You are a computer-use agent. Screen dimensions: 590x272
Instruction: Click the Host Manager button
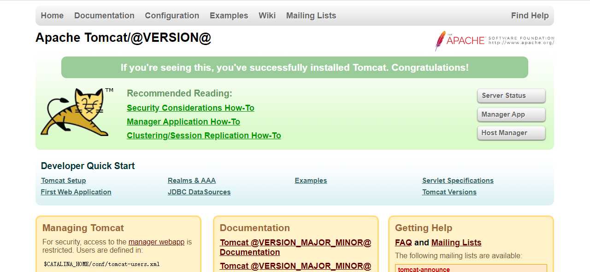click(511, 133)
